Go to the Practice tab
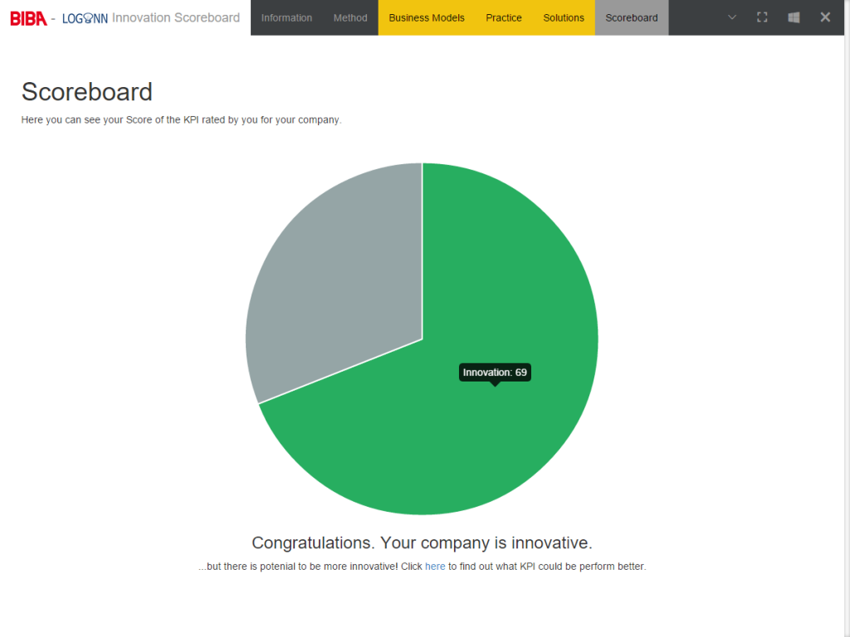 [503, 17]
